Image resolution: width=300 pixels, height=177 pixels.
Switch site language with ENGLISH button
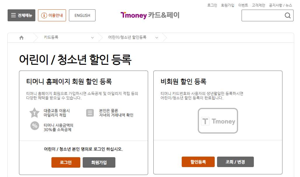tap(82, 15)
